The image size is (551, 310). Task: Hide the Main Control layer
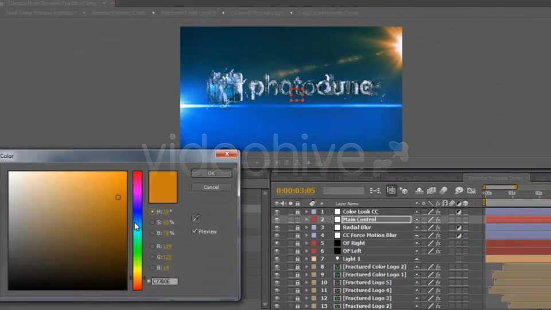[x=277, y=220]
